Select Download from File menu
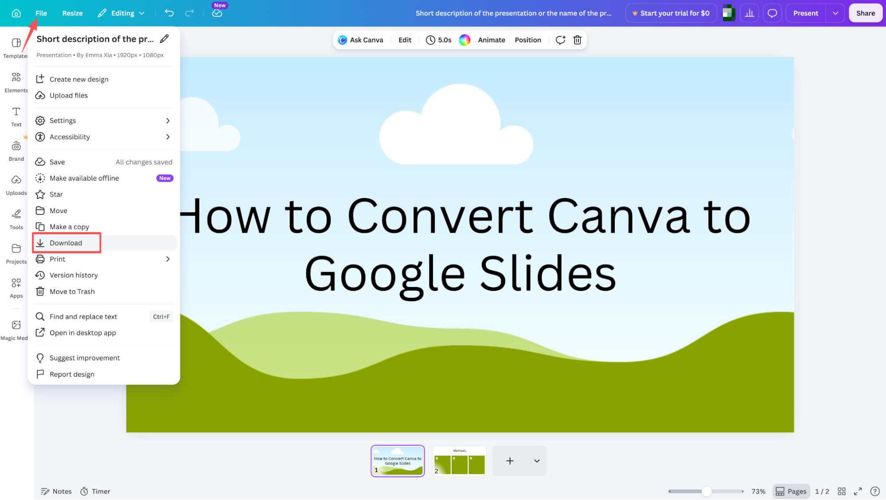Viewport: 886px width, 500px height. [x=105, y=243]
